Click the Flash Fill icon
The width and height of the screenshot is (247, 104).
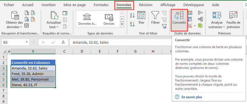coord(190,13)
